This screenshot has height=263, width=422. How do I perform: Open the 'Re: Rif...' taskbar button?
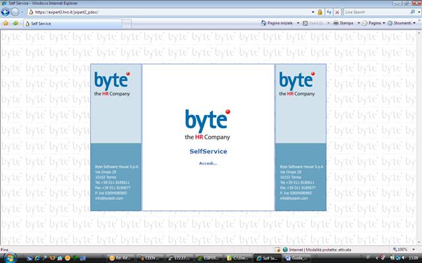pyautogui.click(x=121, y=258)
